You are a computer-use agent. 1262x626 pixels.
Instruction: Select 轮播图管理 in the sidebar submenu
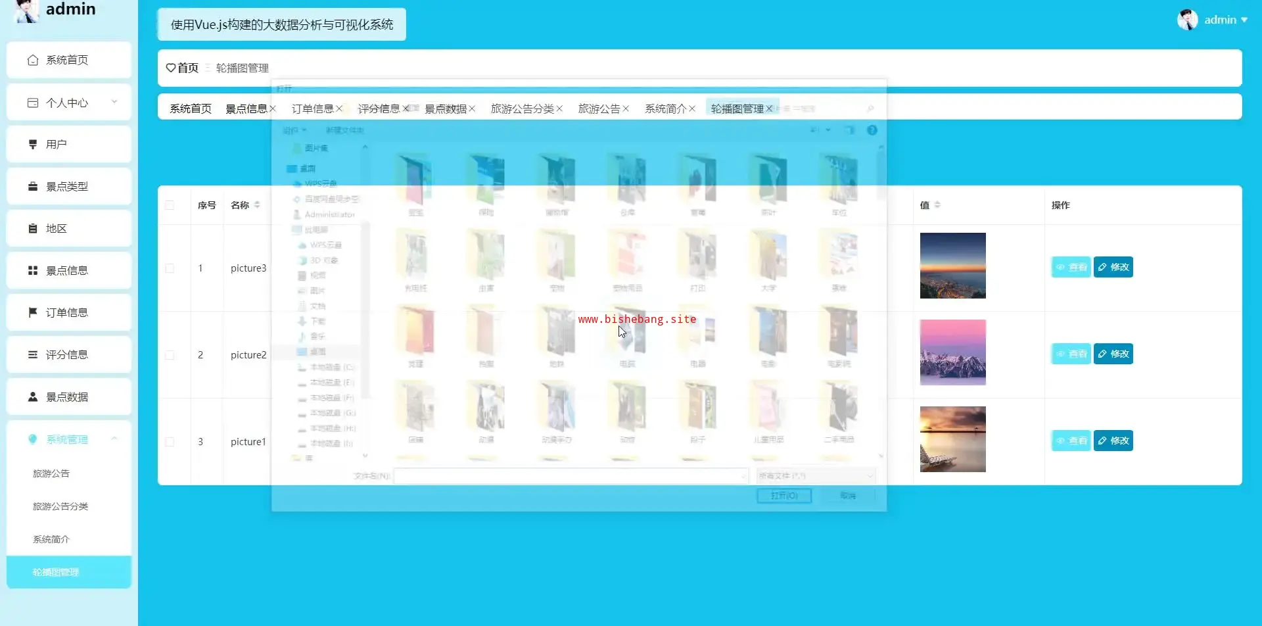point(69,572)
